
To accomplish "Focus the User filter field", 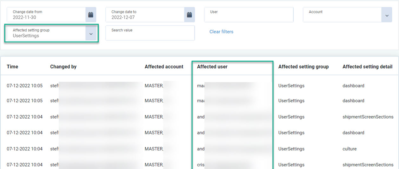I will 249,15.
